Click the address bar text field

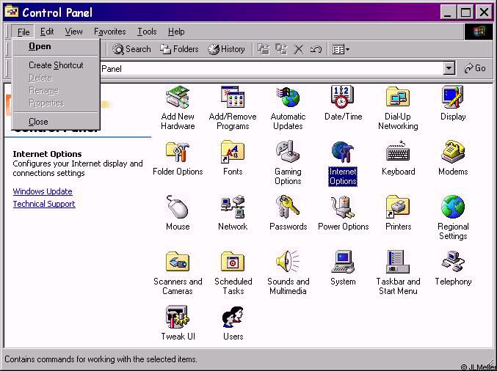click(x=272, y=68)
